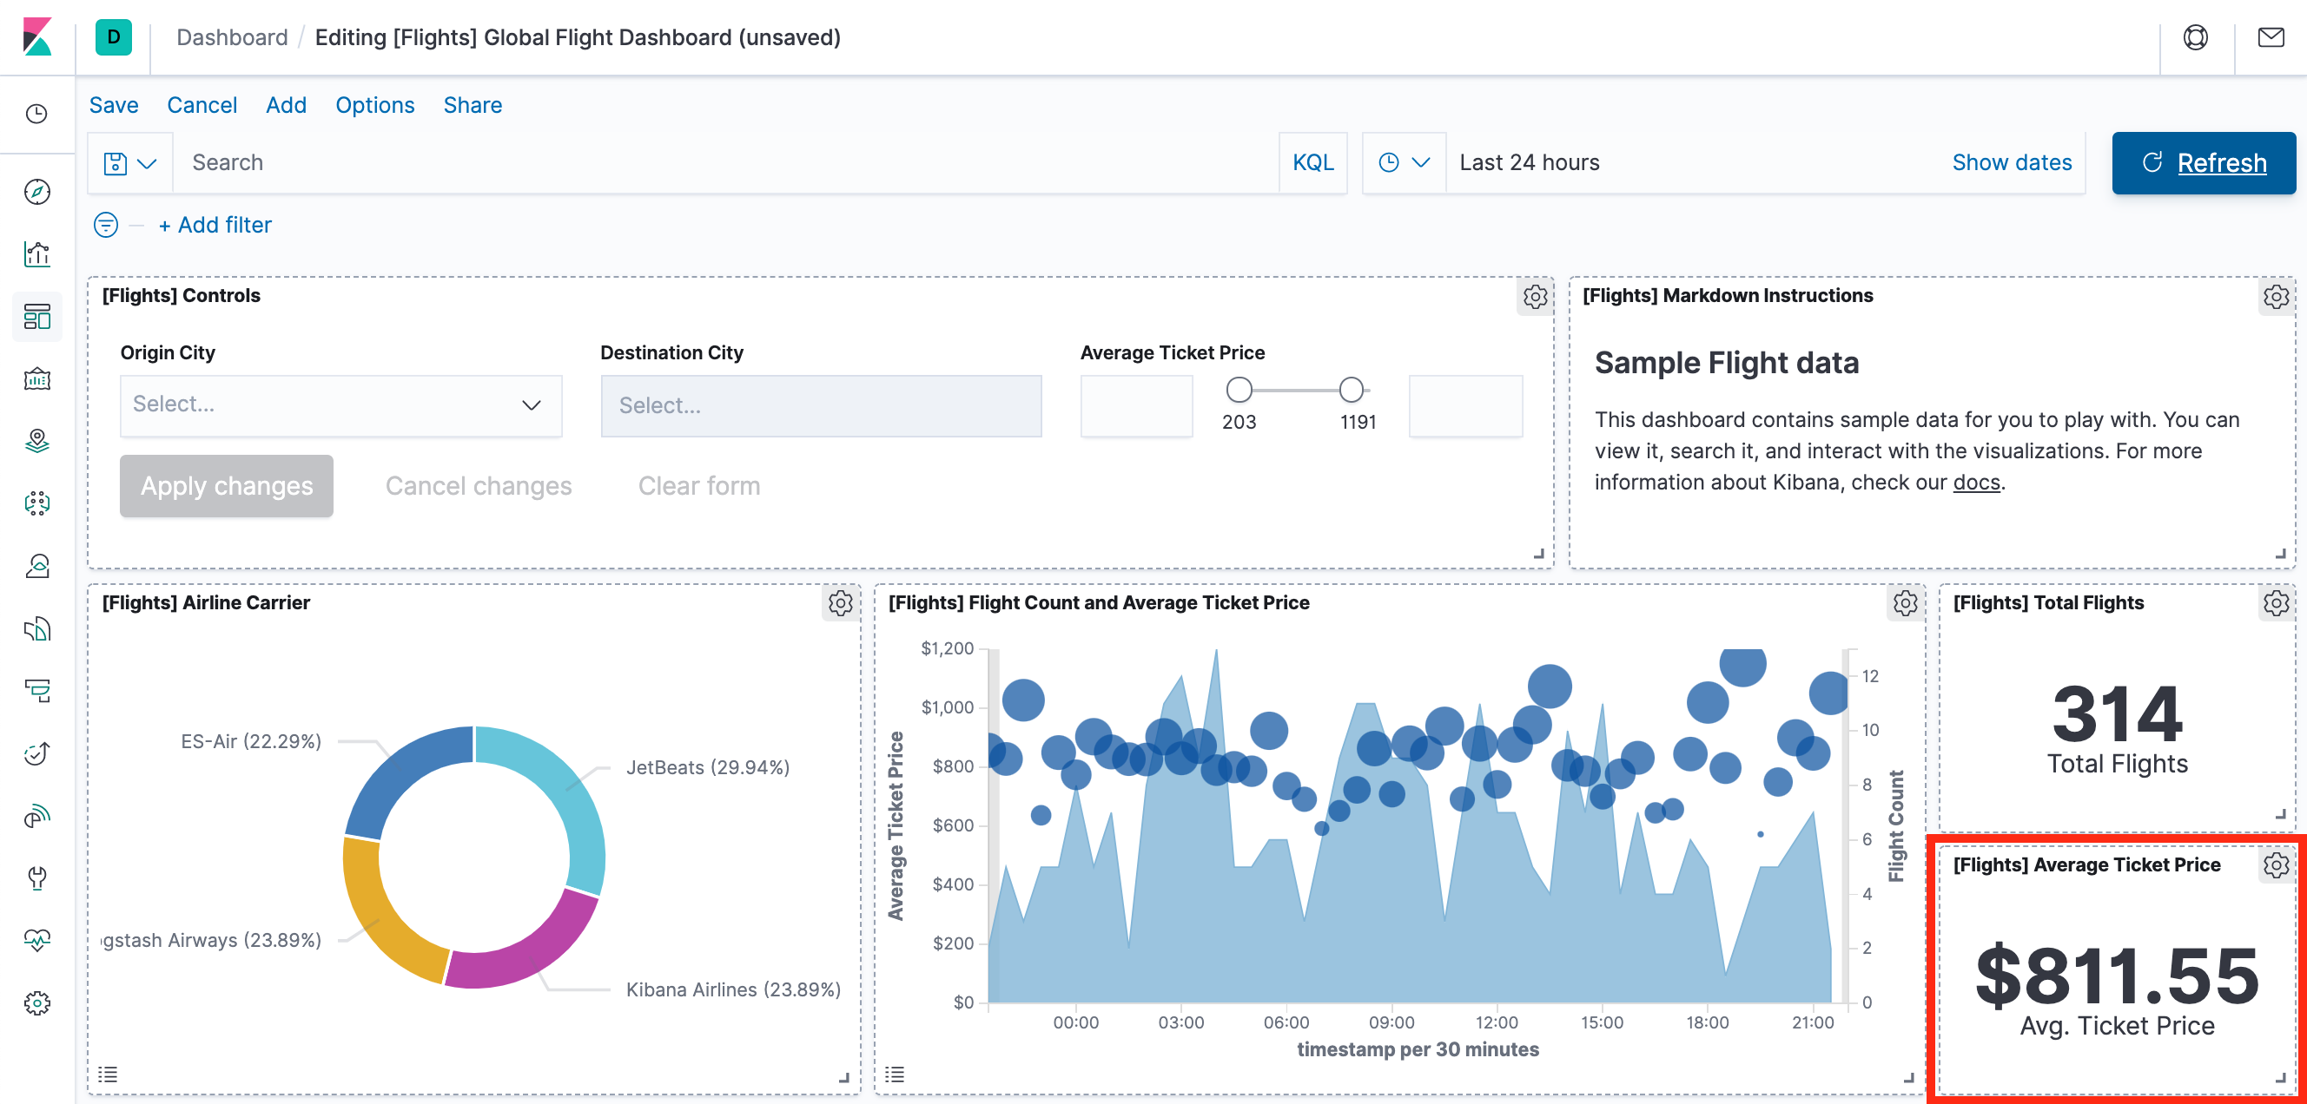Screen dimensions: 2307x1104
Task: Click the Apply changes button
Action: pos(227,485)
